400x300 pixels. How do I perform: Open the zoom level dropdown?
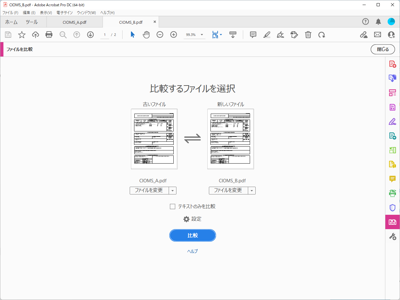coord(202,35)
